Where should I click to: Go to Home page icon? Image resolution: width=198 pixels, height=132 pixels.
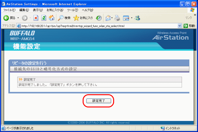click(52, 18)
